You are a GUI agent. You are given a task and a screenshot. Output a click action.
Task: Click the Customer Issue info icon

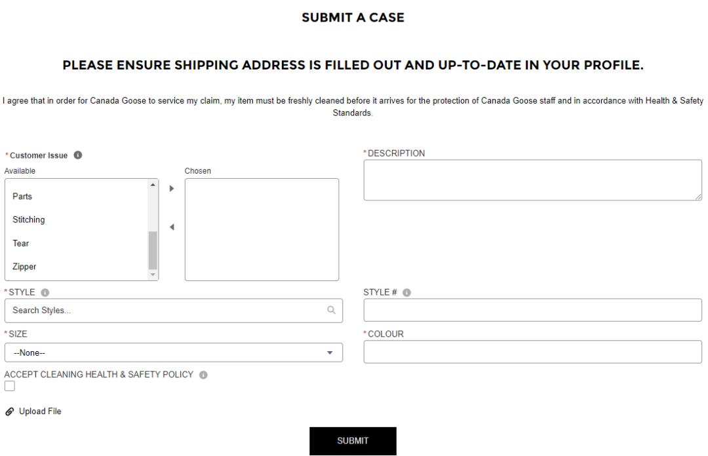click(x=78, y=155)
